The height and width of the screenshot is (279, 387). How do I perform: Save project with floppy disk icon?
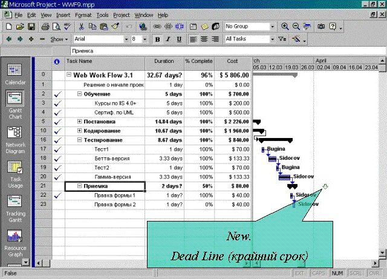[x=31, y=27]
